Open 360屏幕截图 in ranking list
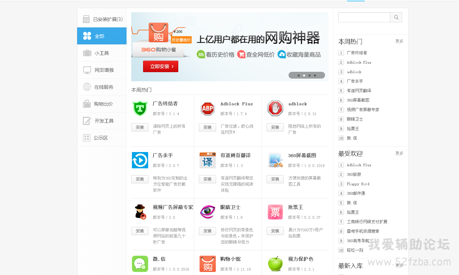The image size is (459, 275). [x=358, y=100]
